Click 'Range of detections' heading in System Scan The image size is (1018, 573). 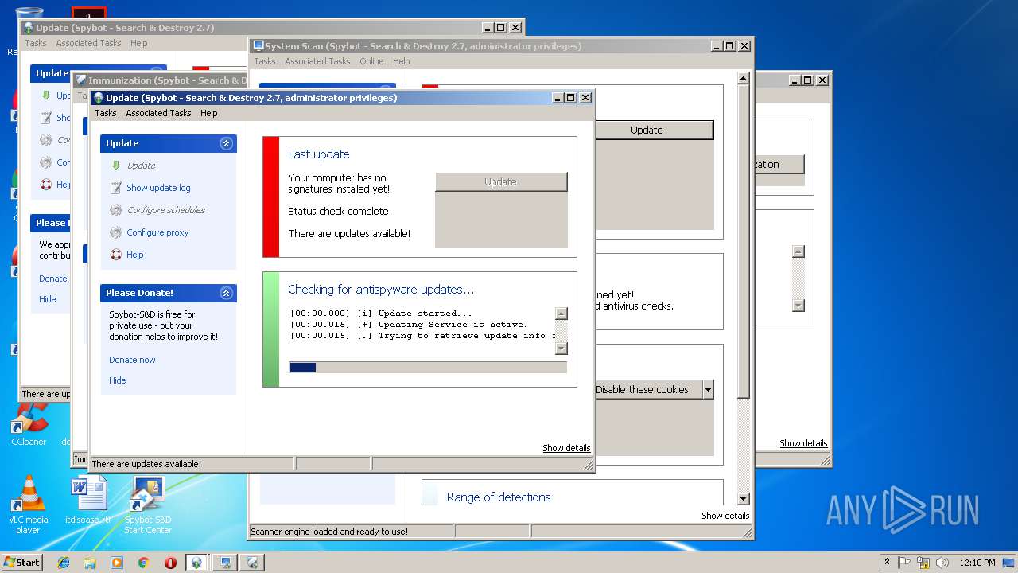tap(499, 497)
